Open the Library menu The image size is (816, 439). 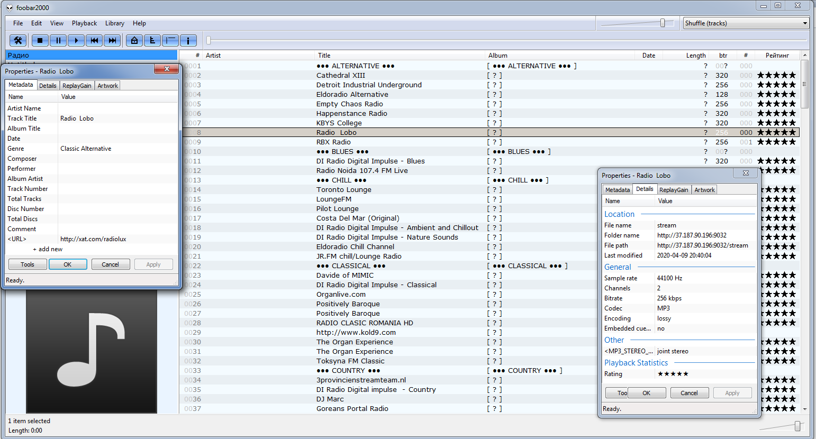pyautogui.click(x=114, y=23)
